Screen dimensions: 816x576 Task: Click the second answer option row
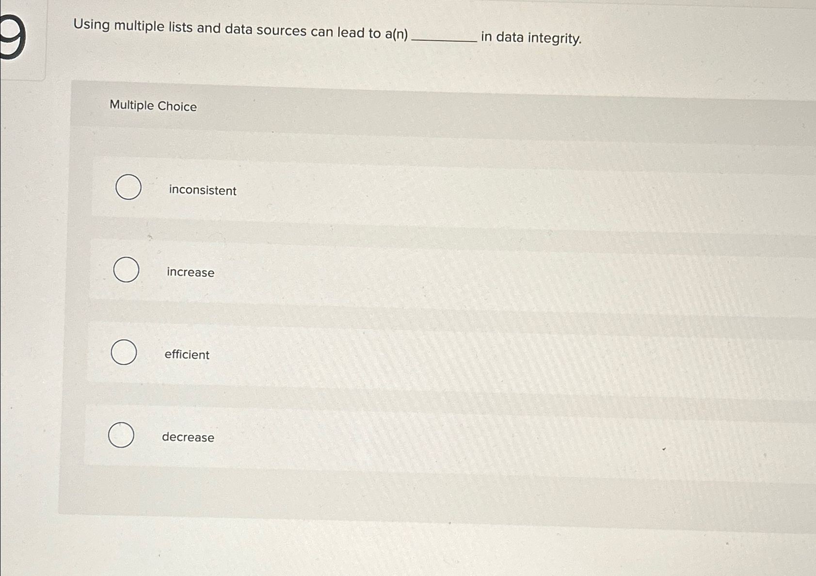click(x=339, y=272)
